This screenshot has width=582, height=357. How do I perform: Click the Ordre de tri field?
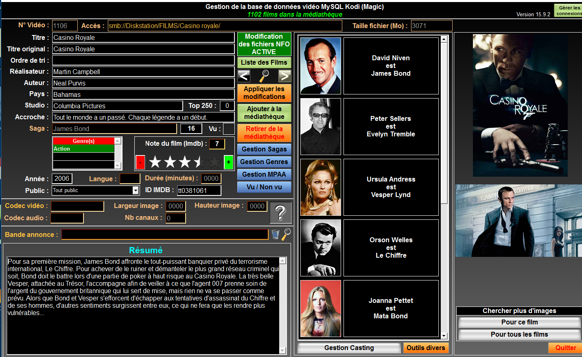click(143, 60)
